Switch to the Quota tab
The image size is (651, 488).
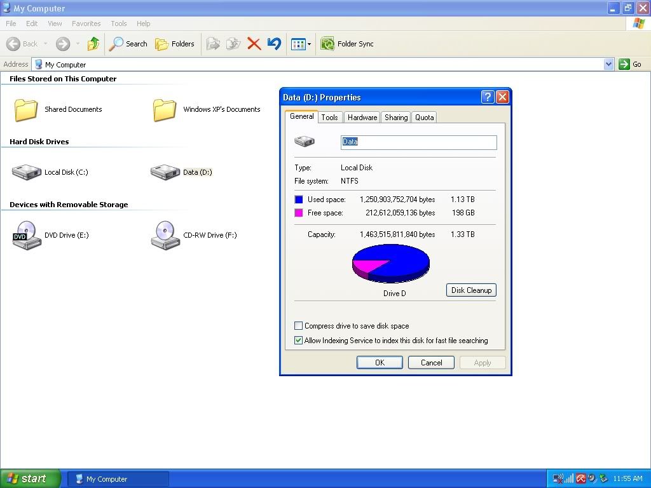424,118
